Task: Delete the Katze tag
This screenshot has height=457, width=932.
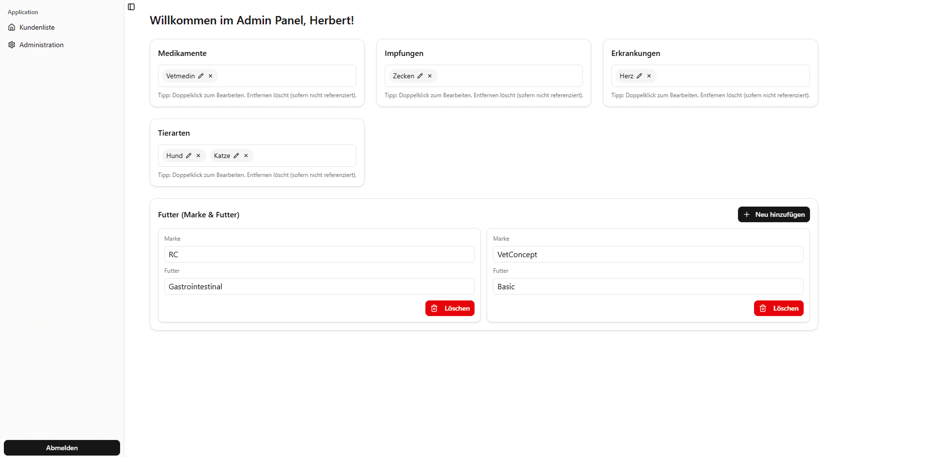Action: [x=246, y=156]
